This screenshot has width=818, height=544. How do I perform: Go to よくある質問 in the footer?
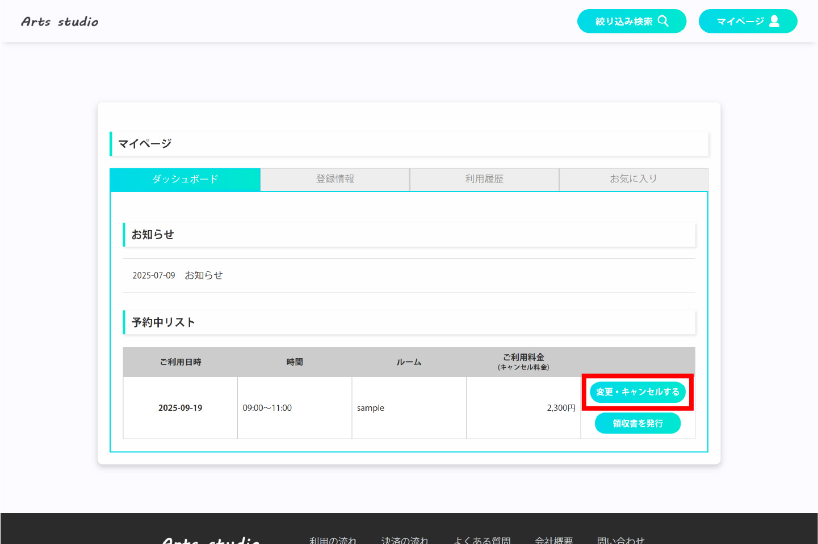click(482, 540)
